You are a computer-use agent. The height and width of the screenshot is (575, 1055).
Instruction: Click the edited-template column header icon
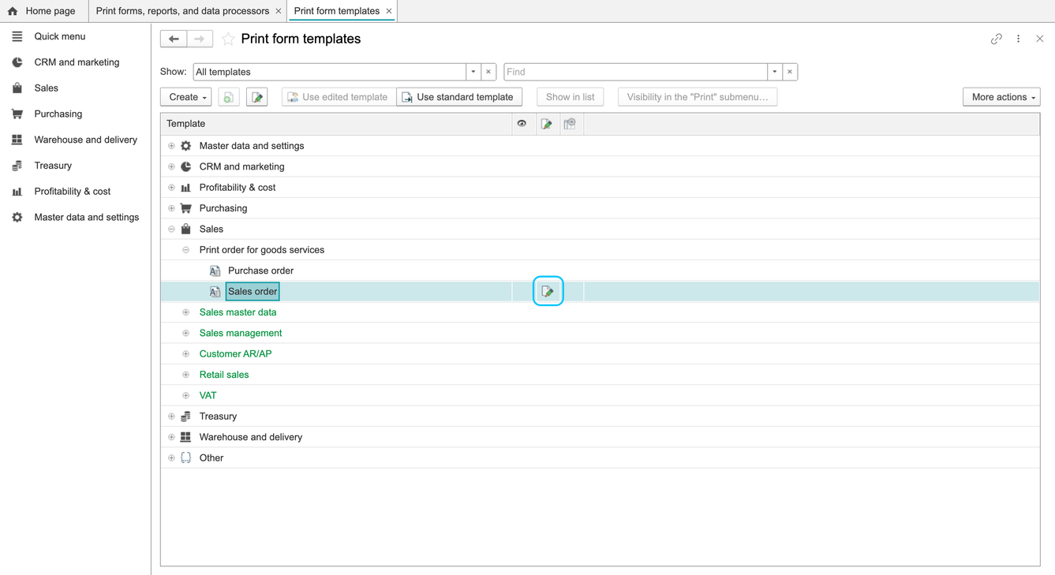[x=546, y=124]
